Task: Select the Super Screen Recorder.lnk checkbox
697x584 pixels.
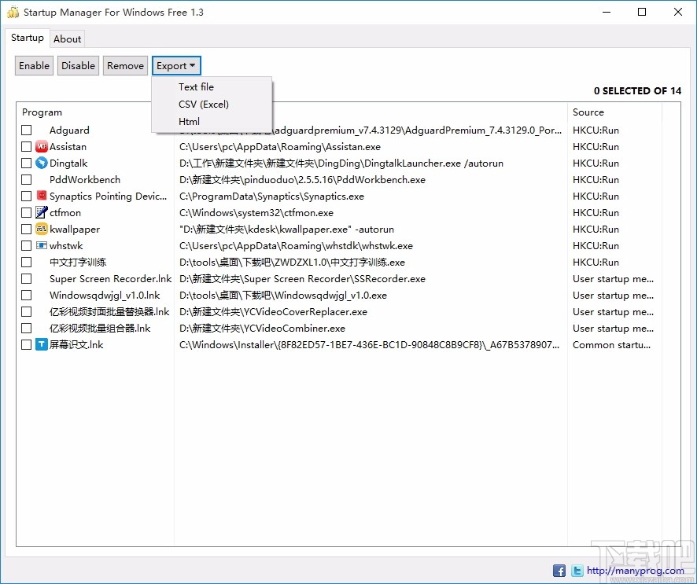Action: [26, 278]
